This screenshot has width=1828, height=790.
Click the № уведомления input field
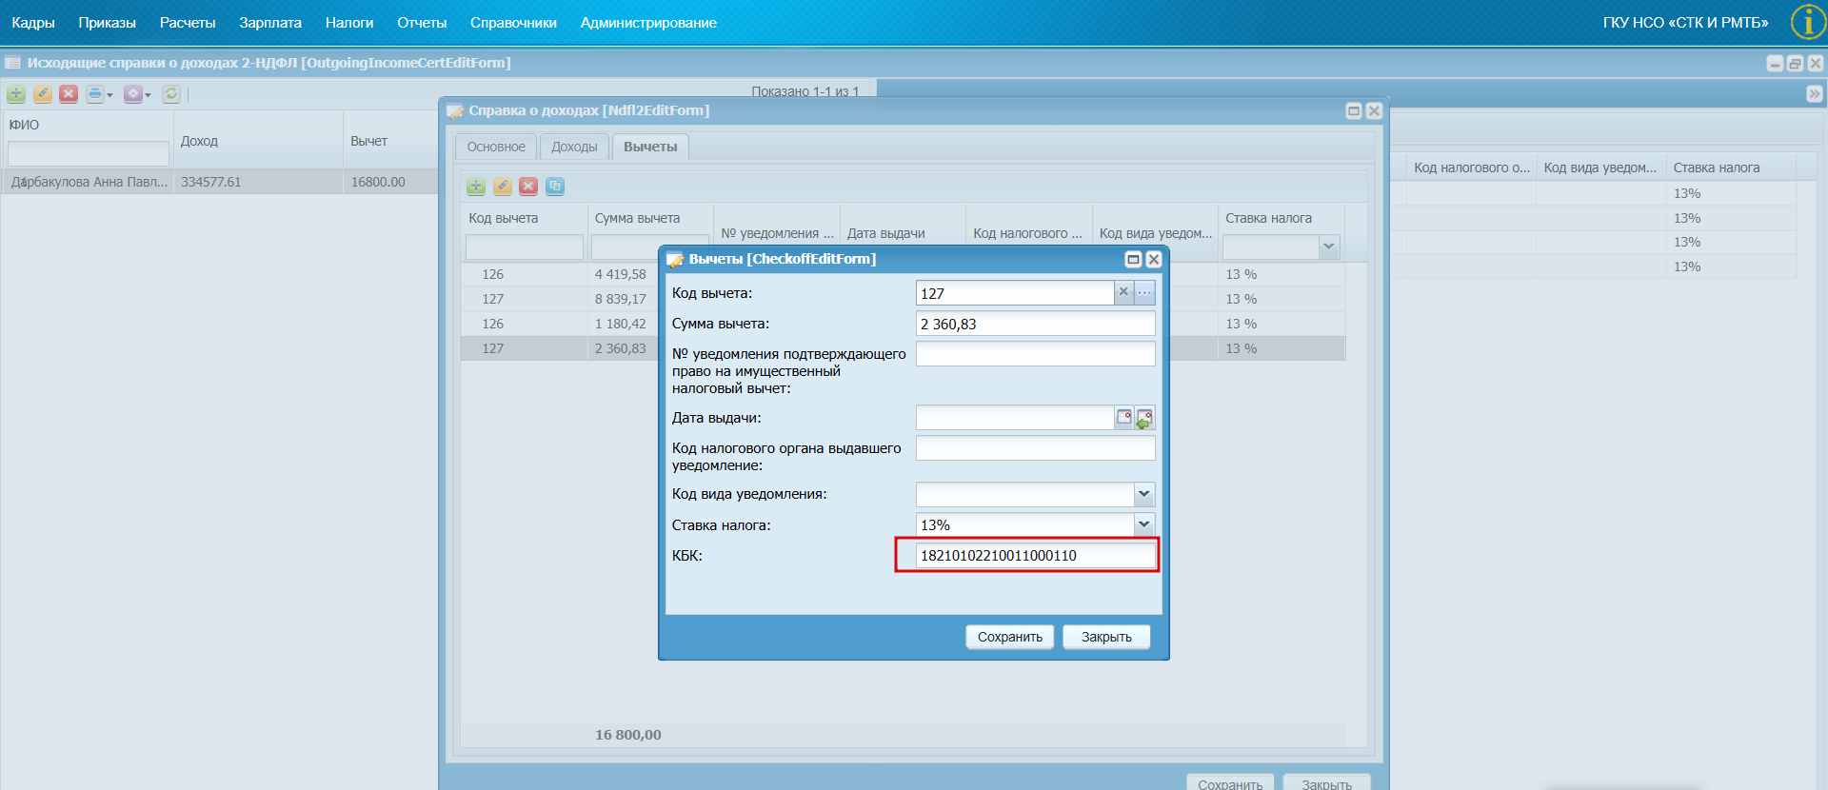coord(1036,354)
